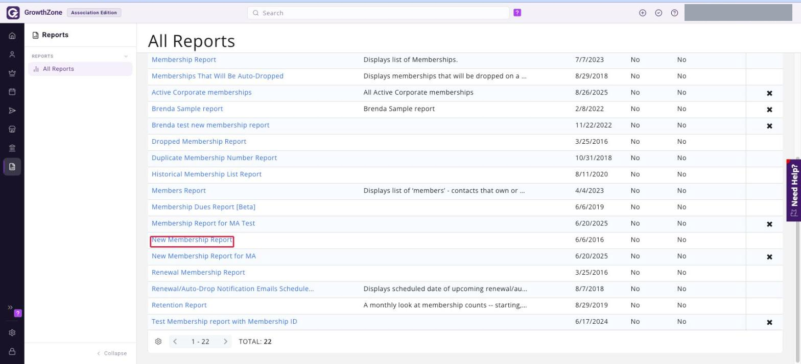Screen dimensions: 801x364
Task: Go to next page arrow
Action: click(x=225, y=342)
